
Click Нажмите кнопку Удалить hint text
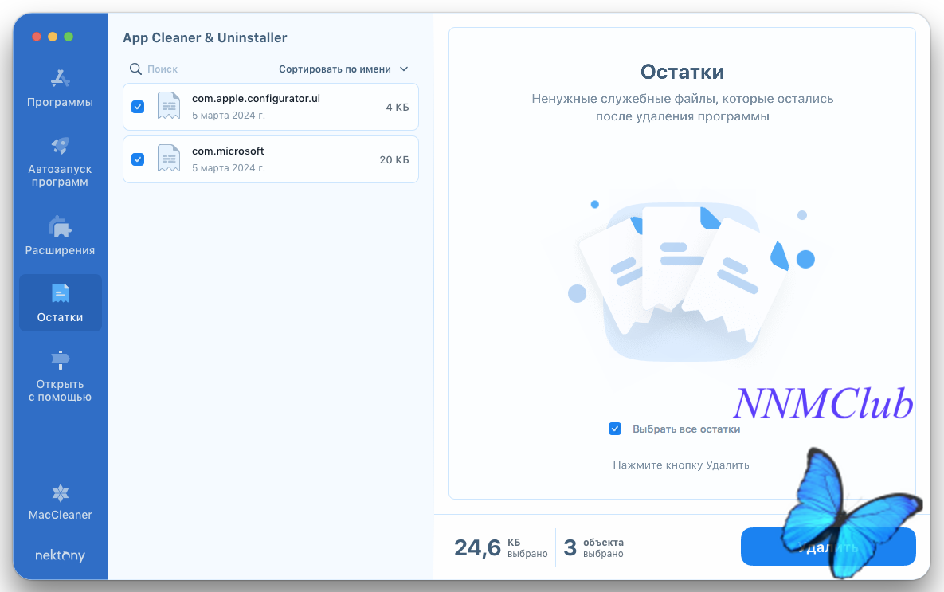681,465
